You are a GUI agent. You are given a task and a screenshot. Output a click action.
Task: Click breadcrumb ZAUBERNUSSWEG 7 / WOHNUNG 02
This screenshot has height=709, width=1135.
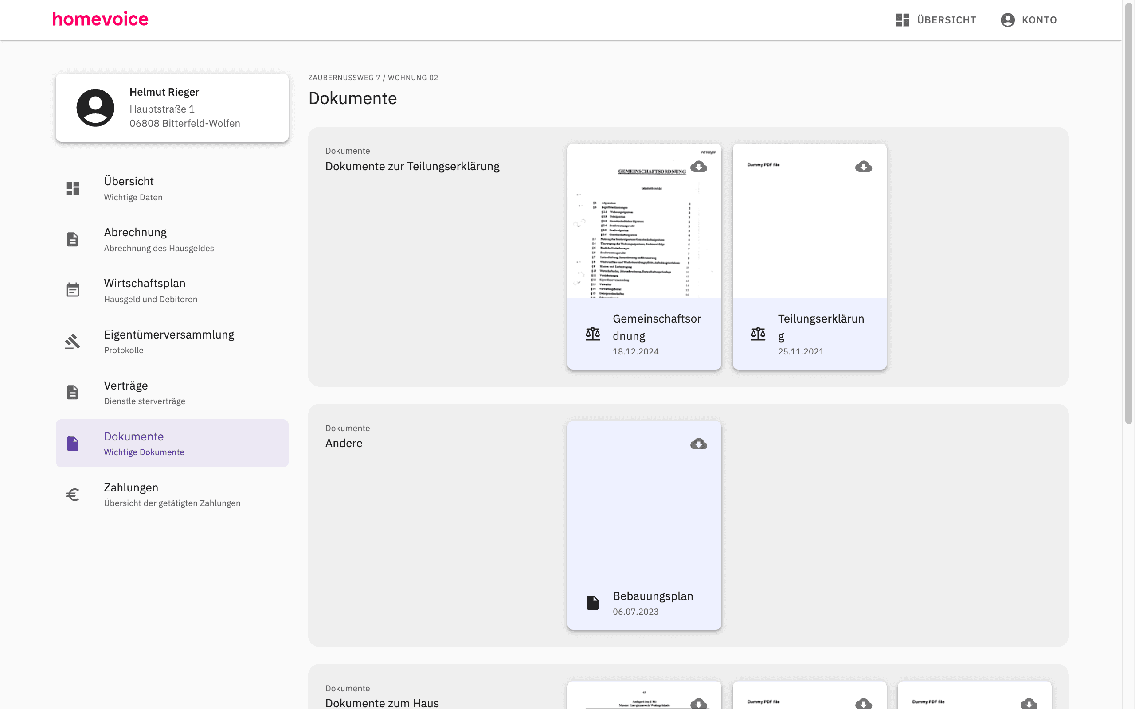373,78
